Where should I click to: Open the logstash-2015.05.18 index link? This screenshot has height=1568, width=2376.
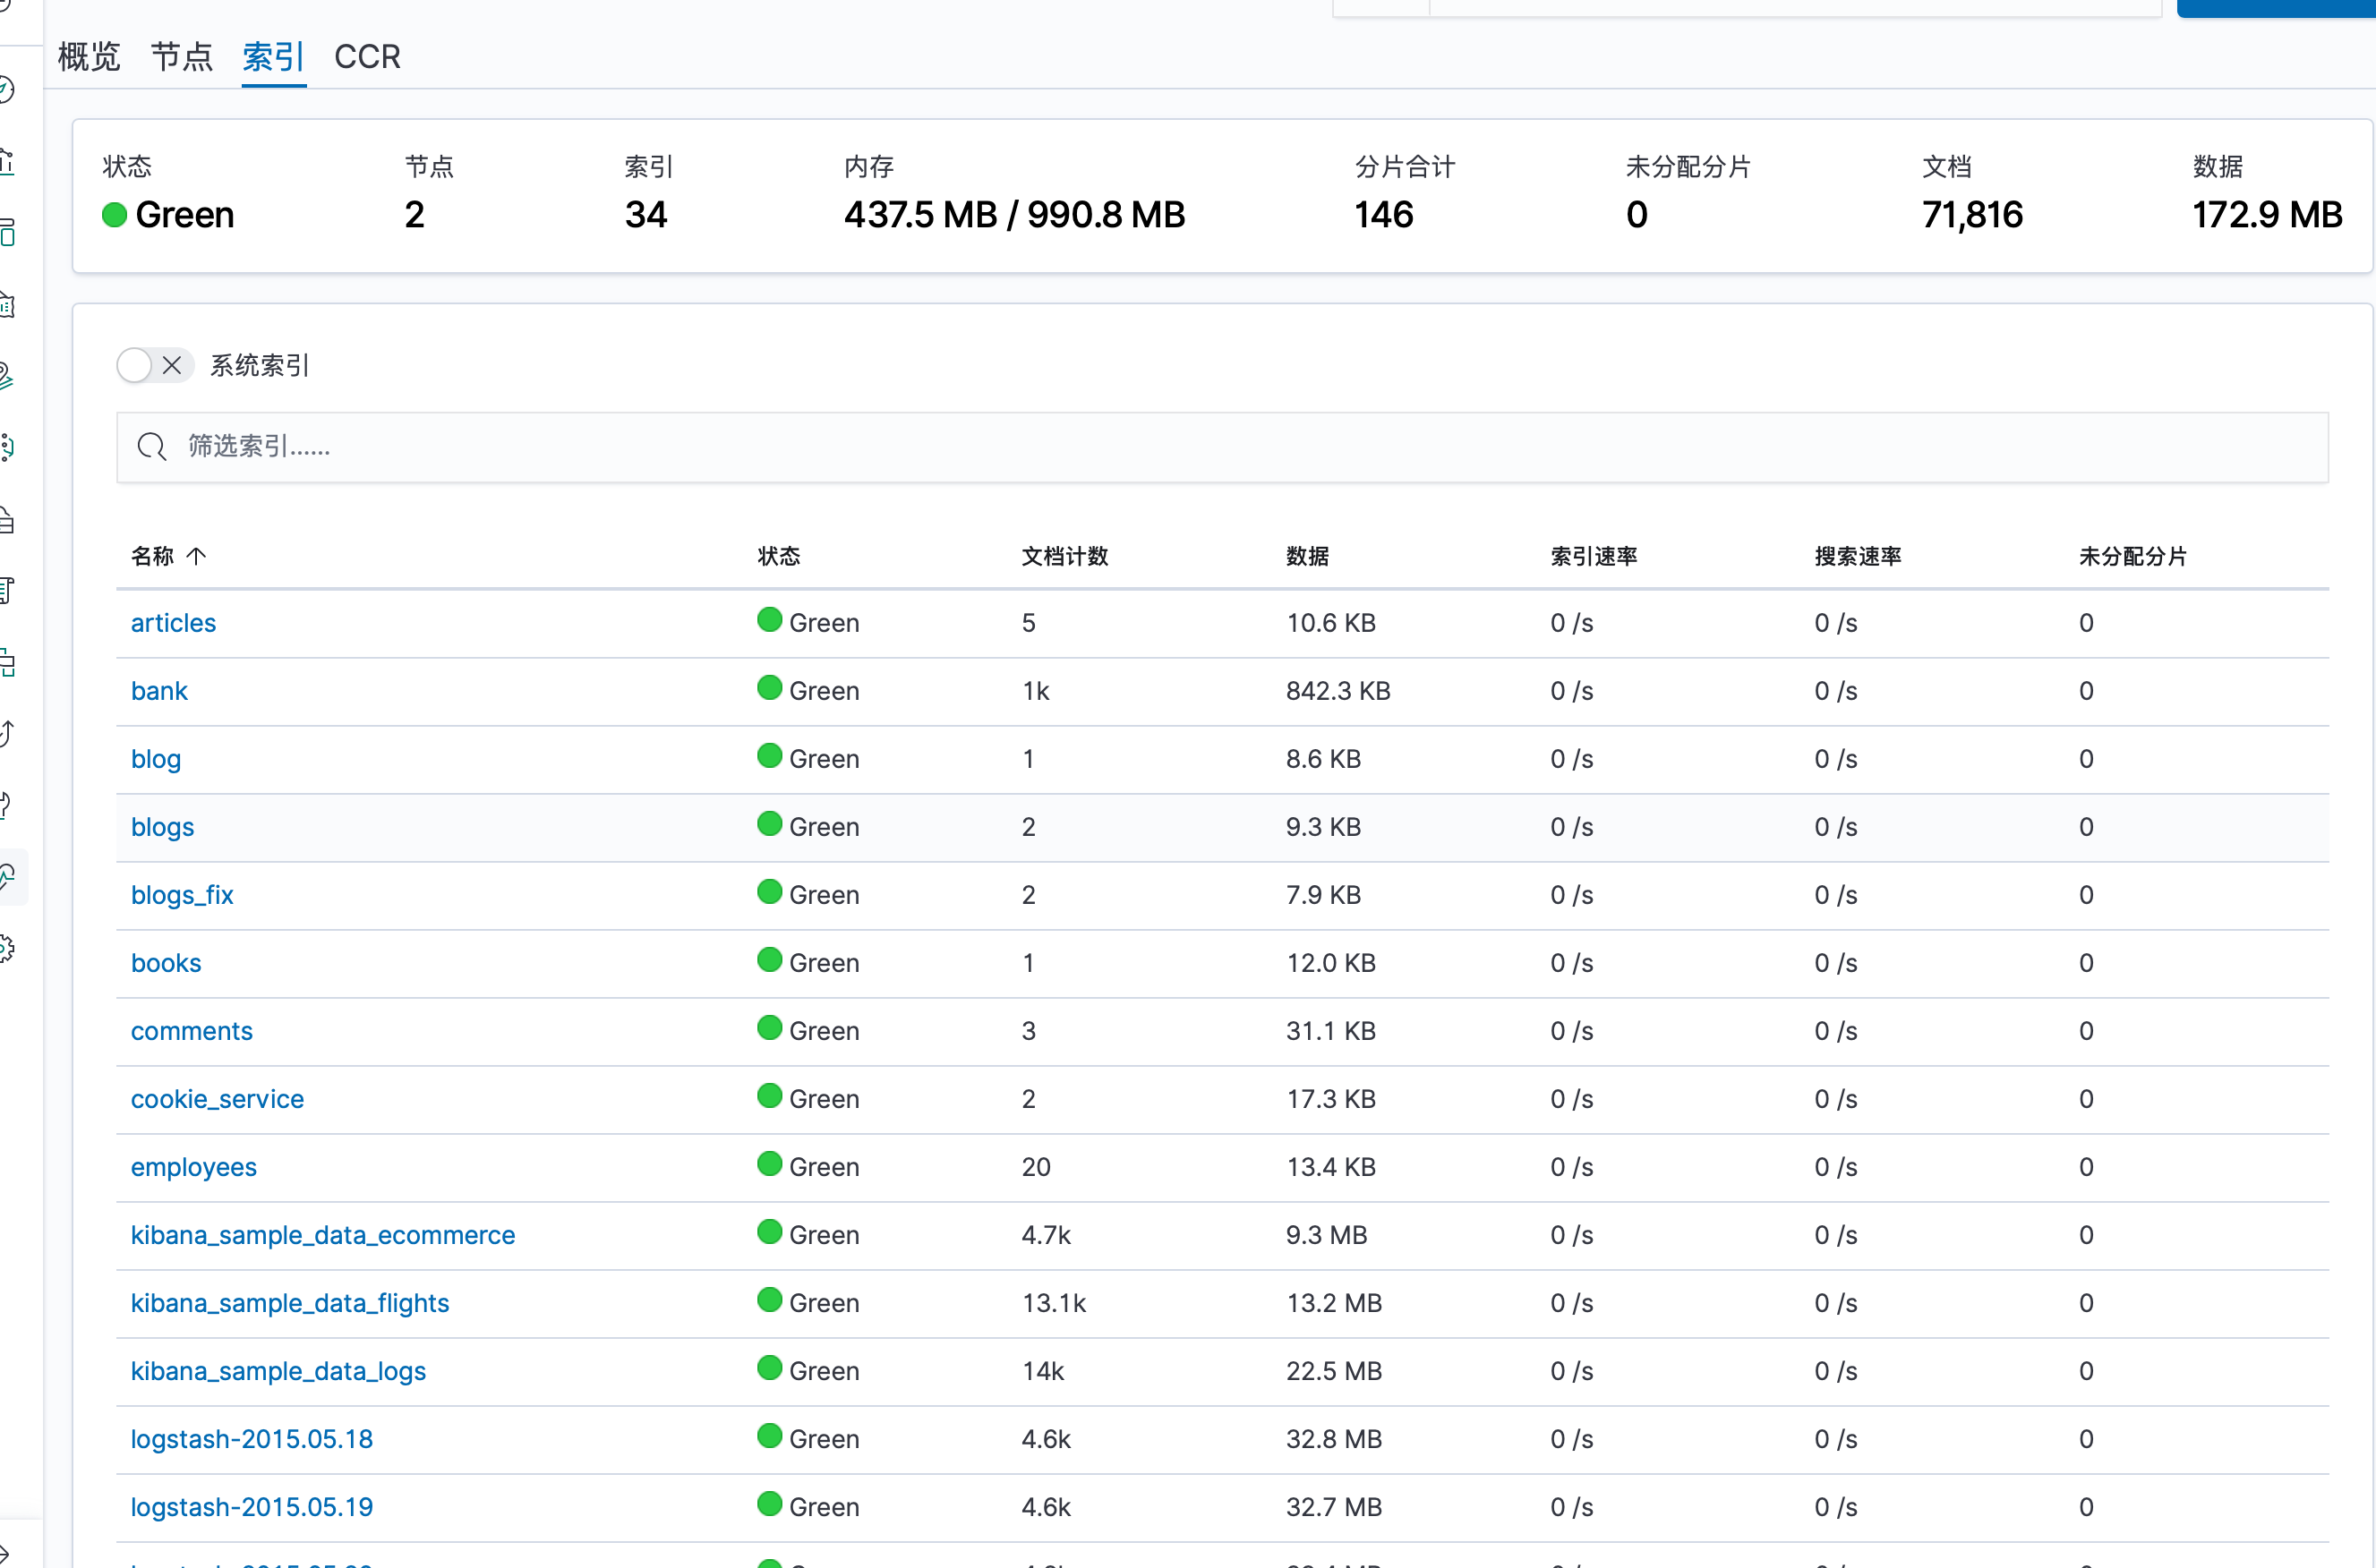pos(252,1439)
